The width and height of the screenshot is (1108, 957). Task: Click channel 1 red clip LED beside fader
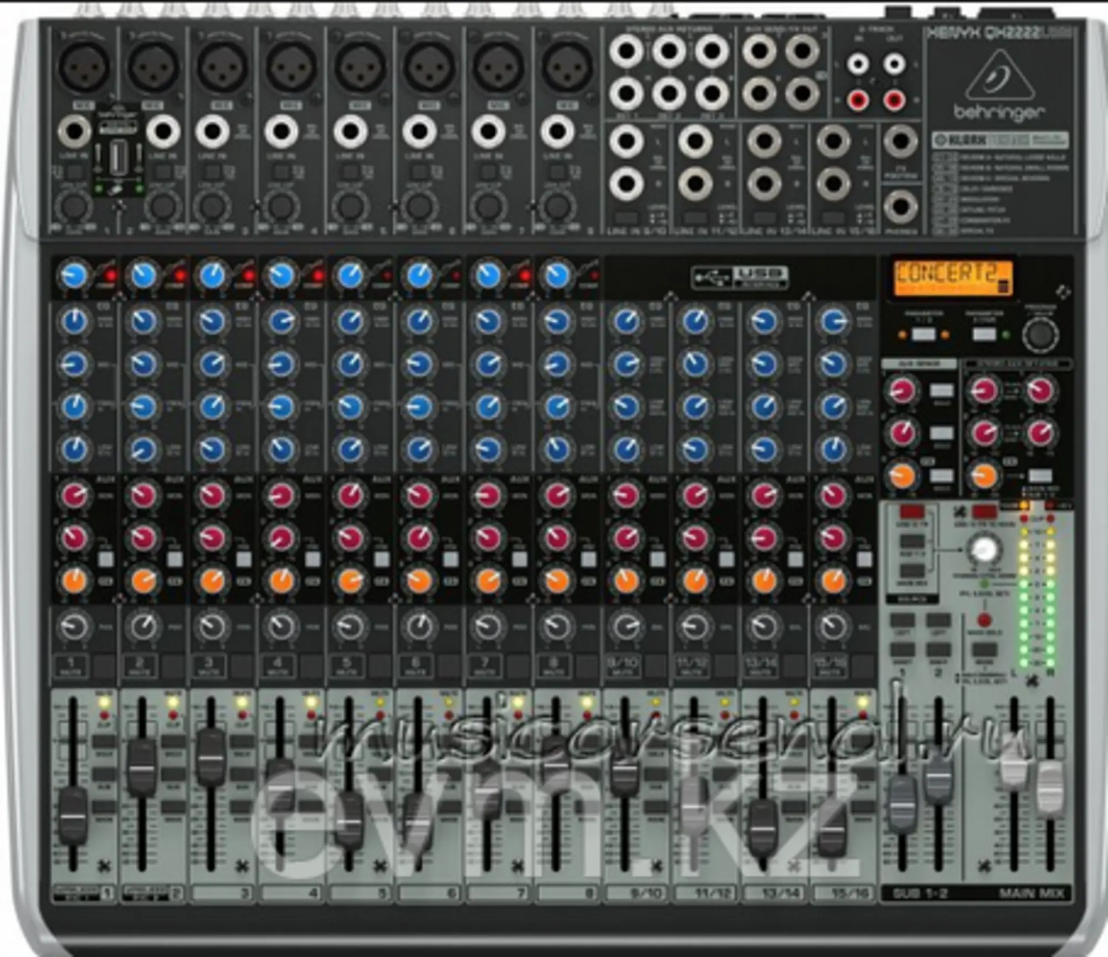point(104,715)
